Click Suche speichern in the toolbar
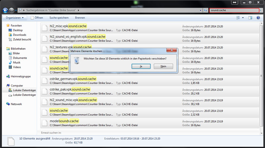 59,18
